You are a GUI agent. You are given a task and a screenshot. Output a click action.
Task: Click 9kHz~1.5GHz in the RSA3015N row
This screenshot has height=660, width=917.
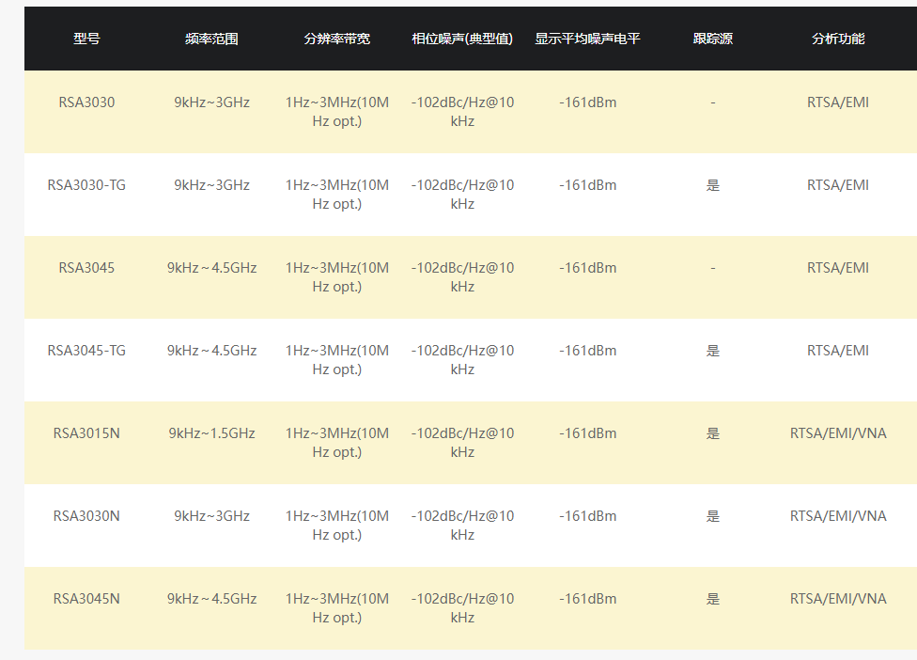211,433
